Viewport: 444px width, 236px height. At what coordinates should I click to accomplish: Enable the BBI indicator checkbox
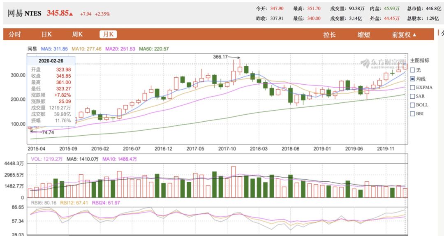413,113
